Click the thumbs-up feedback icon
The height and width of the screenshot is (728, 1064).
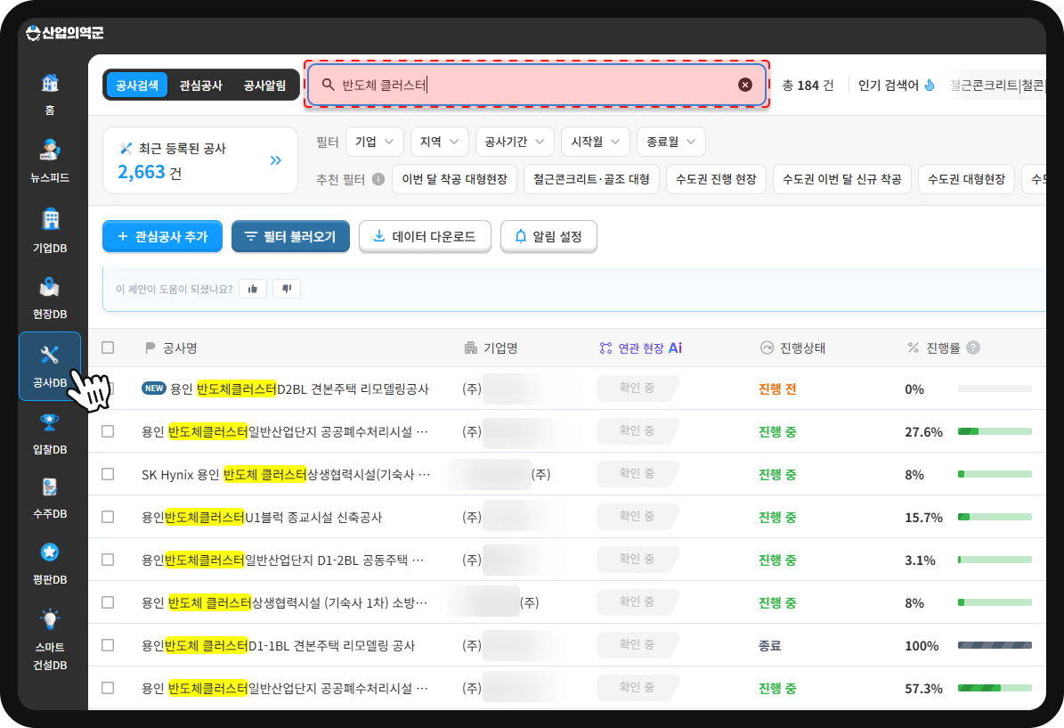click(253, 289)
